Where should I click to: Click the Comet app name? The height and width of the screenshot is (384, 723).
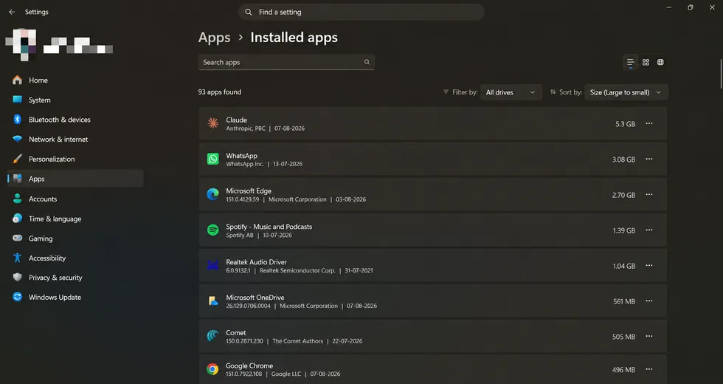[x=235, y=332]
